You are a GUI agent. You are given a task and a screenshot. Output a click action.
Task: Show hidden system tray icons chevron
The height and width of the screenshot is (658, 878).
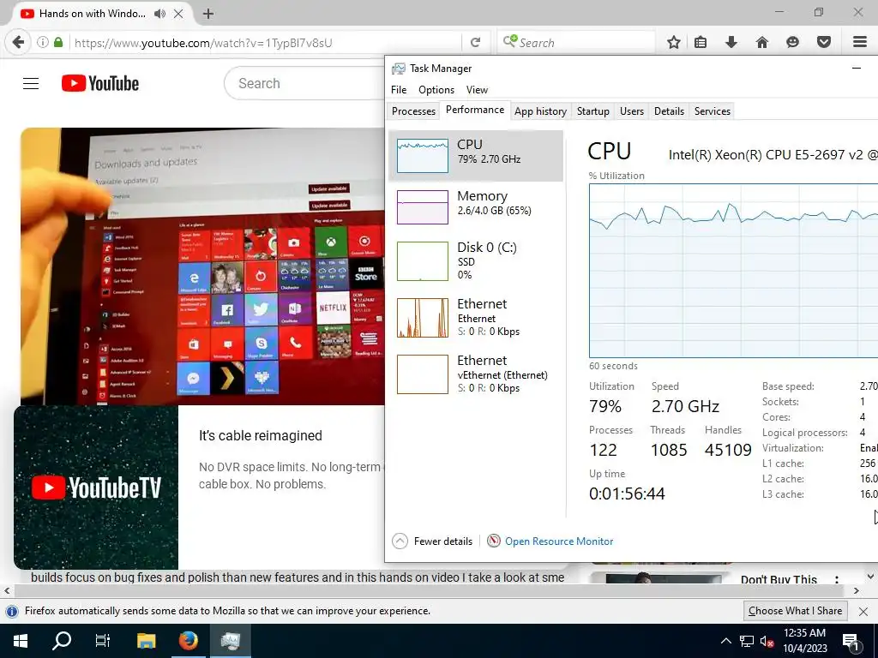point(725,641)
